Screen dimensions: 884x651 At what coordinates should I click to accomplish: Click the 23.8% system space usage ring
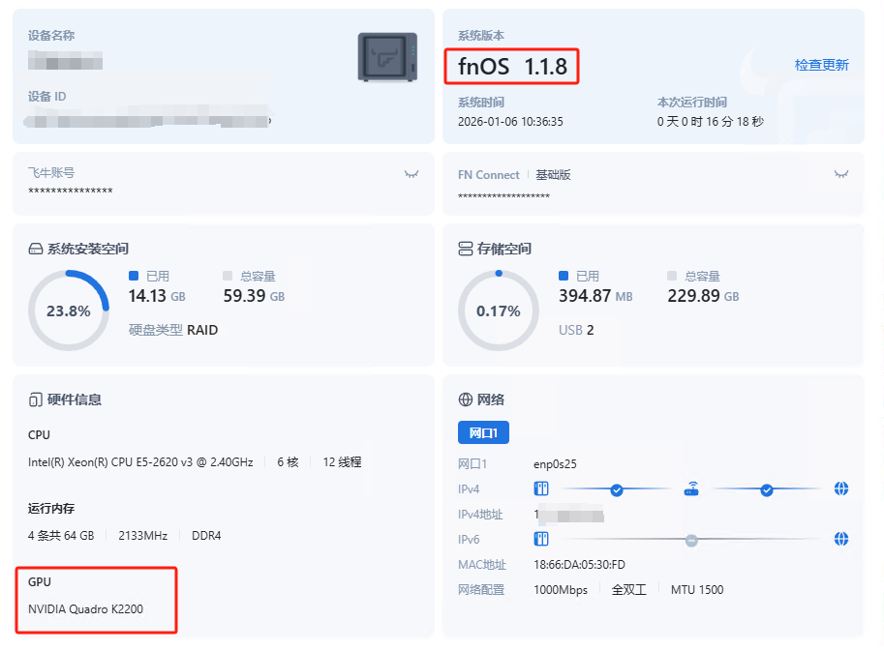pos(69,311)
